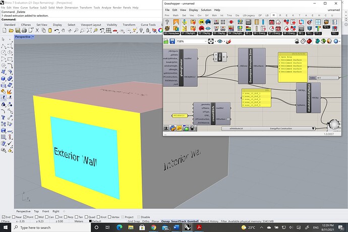Open the Perspective viewport title dropdown arrow
This screenshot has width=348, height=232.
pyautogui.click(x=33, y=37)
